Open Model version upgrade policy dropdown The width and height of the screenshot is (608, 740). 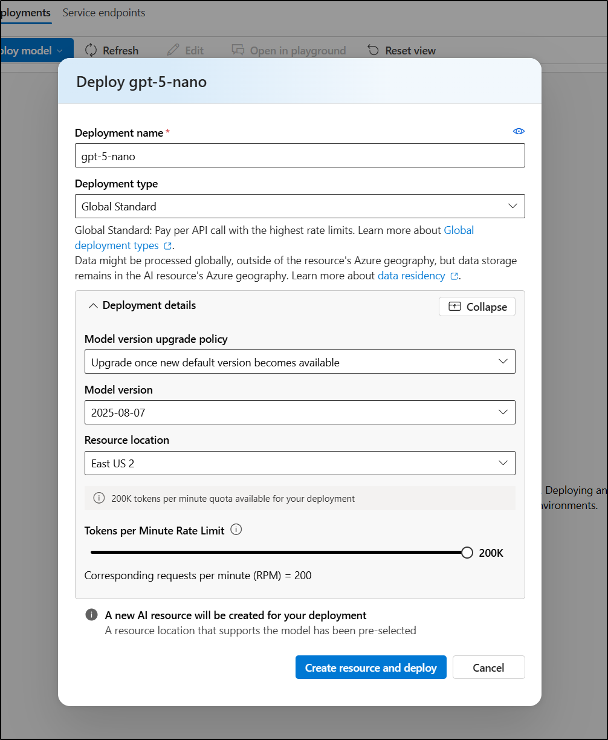[300, 362]
